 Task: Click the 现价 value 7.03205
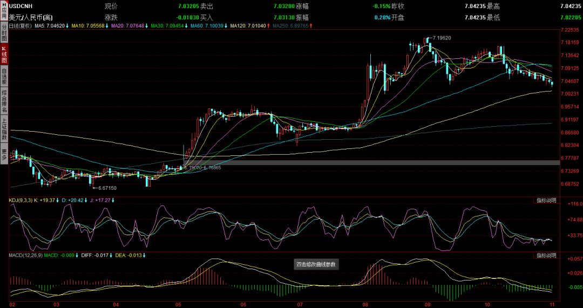tap(188, 6)
